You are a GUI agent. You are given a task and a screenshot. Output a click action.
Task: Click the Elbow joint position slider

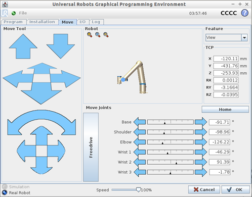[170, 142]
